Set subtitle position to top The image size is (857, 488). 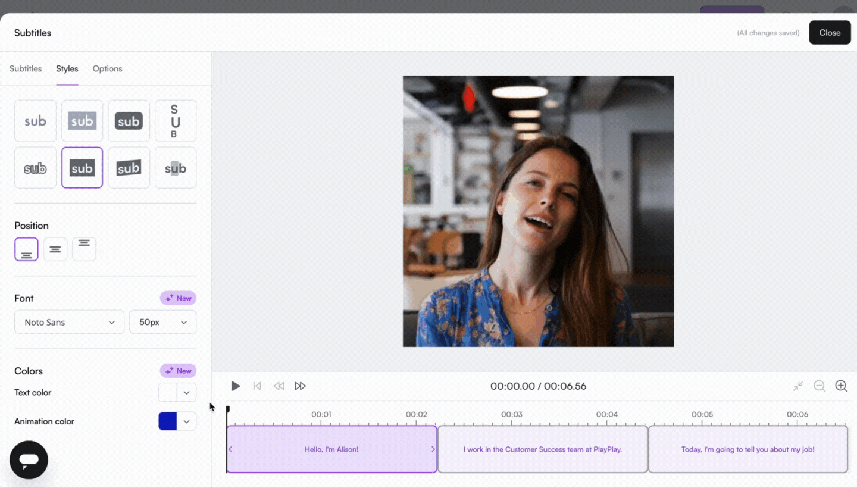tap(84, 249)
